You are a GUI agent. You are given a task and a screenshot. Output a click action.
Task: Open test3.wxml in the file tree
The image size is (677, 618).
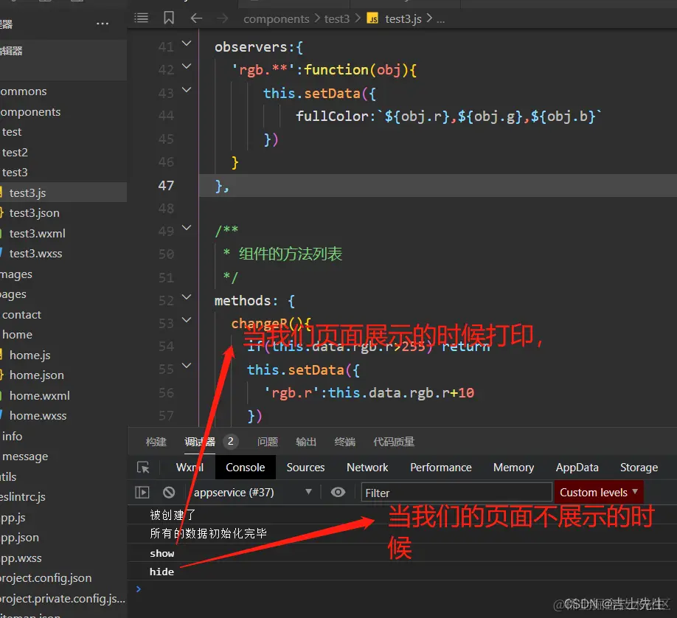click(x=63, y=233)
